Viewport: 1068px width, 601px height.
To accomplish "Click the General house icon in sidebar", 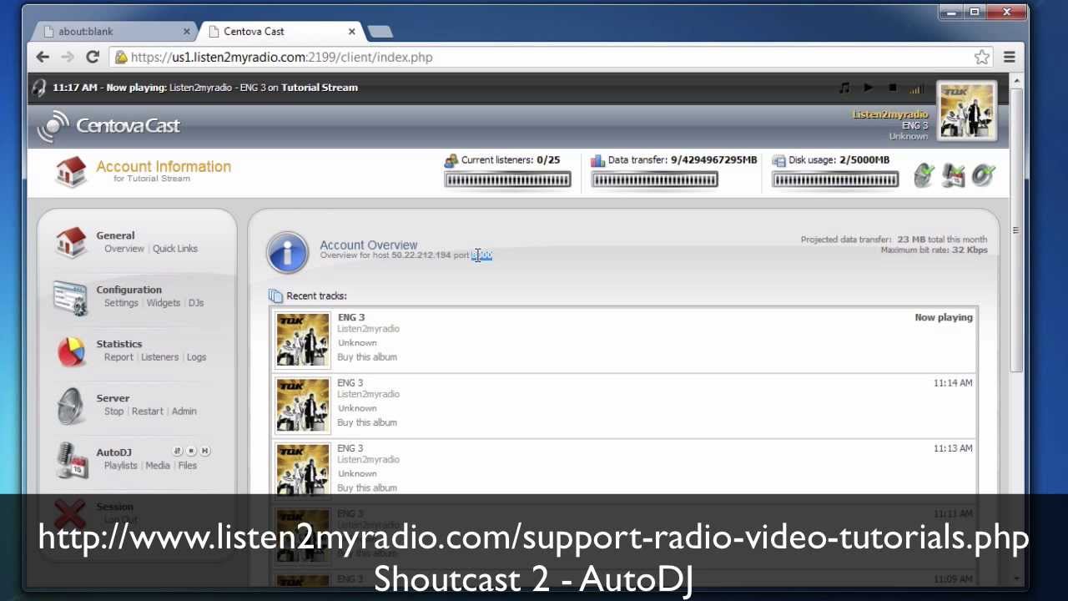I will [71, 242].
